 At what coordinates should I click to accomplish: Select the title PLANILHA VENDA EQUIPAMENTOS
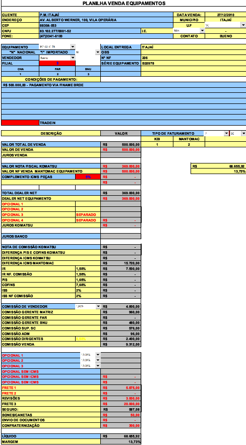pyautogui.click(x=124, y=4)
